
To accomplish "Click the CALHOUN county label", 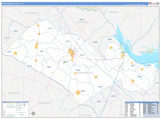I will pyautogui.click(x=82, y=22).
